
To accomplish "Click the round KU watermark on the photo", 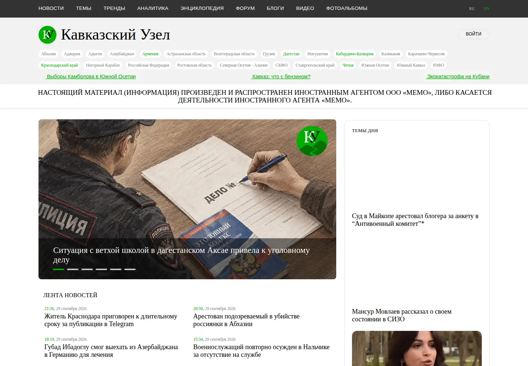I will [x=312, y=141].
